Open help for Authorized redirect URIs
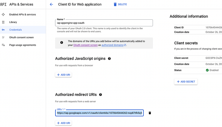The width and height of the screenshot is (222, 127). click(x=100, y=95)
